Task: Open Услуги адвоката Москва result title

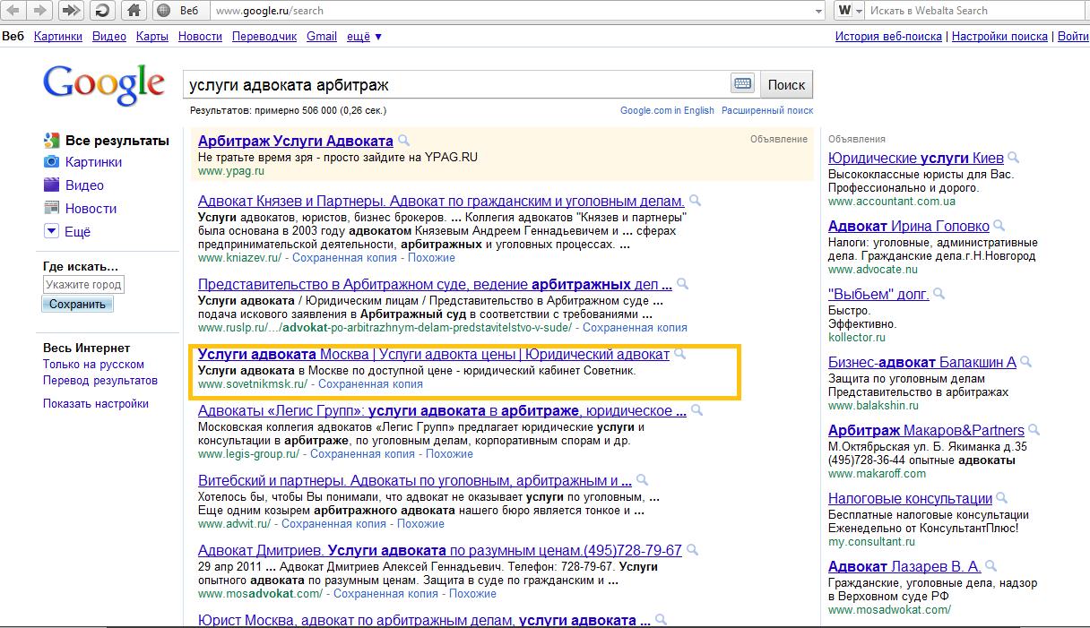Action: [x=434, y=355]
